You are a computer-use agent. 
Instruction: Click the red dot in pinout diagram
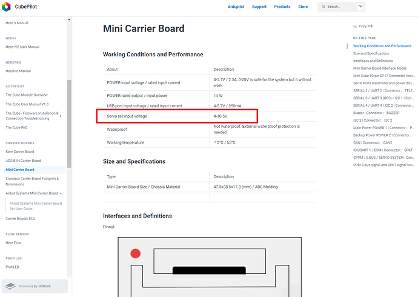coord(136,253)
